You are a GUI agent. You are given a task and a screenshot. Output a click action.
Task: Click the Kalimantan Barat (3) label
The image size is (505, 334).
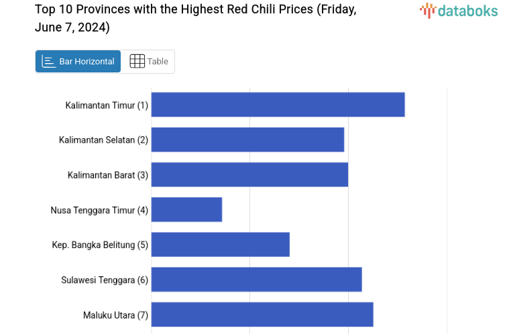[108, 175]
